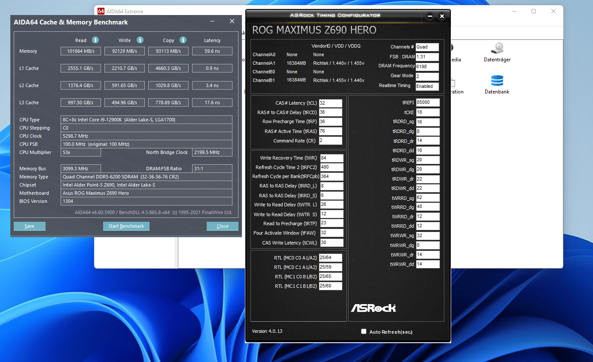The image size is (593, 362).
Task: Click the Write info icon in AIDA64 benchmark
Action: pos(140,40)
